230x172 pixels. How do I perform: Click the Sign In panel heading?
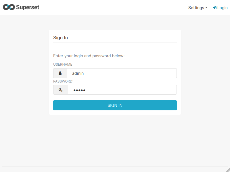point(60,38)
